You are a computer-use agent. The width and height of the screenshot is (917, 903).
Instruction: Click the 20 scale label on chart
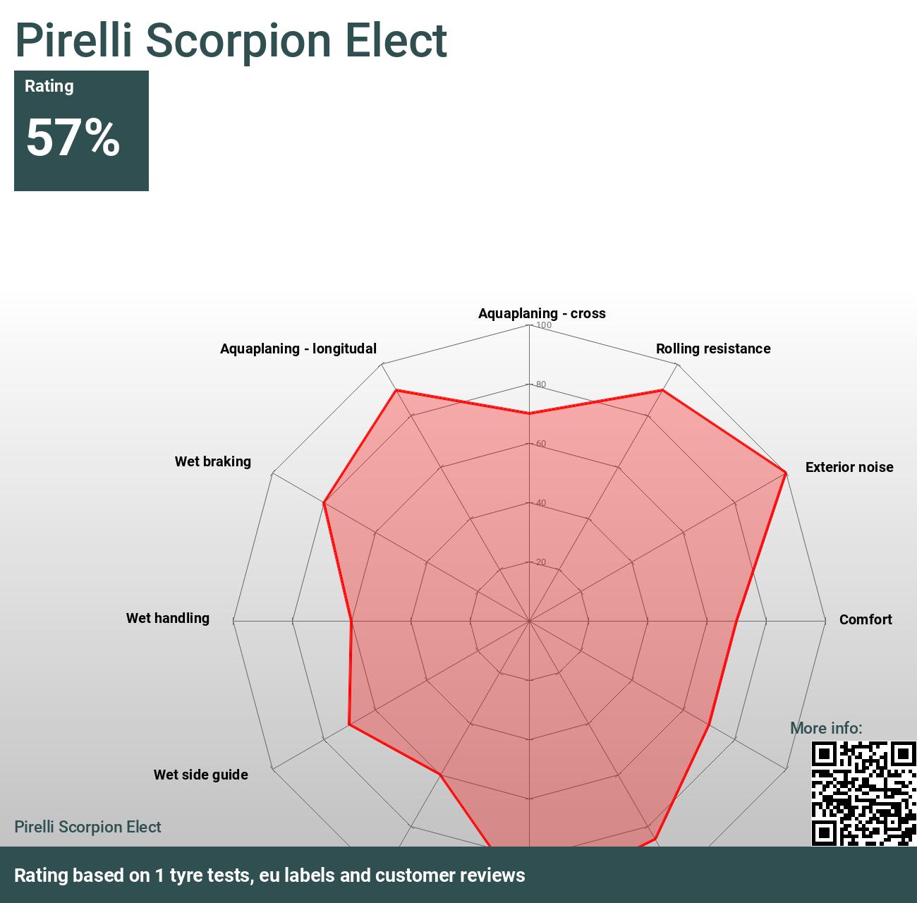[x=541, y=562]
